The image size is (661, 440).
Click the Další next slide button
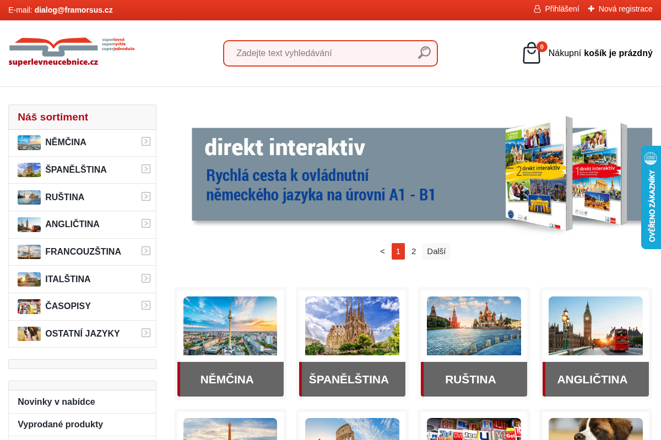pyautogui.click(x=436, y=251)
